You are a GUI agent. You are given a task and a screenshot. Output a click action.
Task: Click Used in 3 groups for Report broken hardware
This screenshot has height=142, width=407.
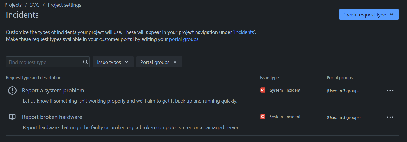[x=344, y=117]
